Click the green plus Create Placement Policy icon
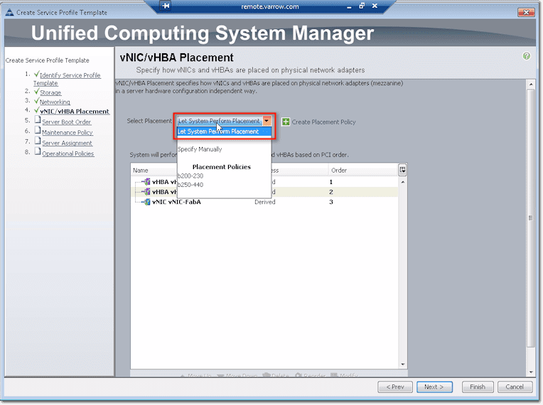The height and width of the screenshot is (405, 543). pos(286,121)
